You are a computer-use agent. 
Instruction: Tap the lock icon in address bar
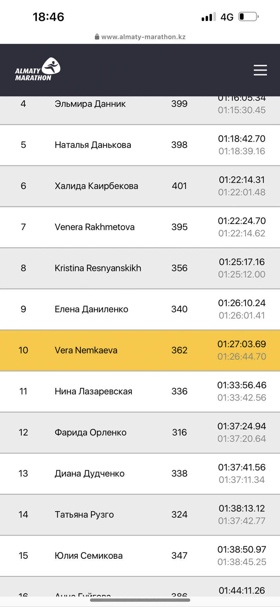(x=97, y=37)
